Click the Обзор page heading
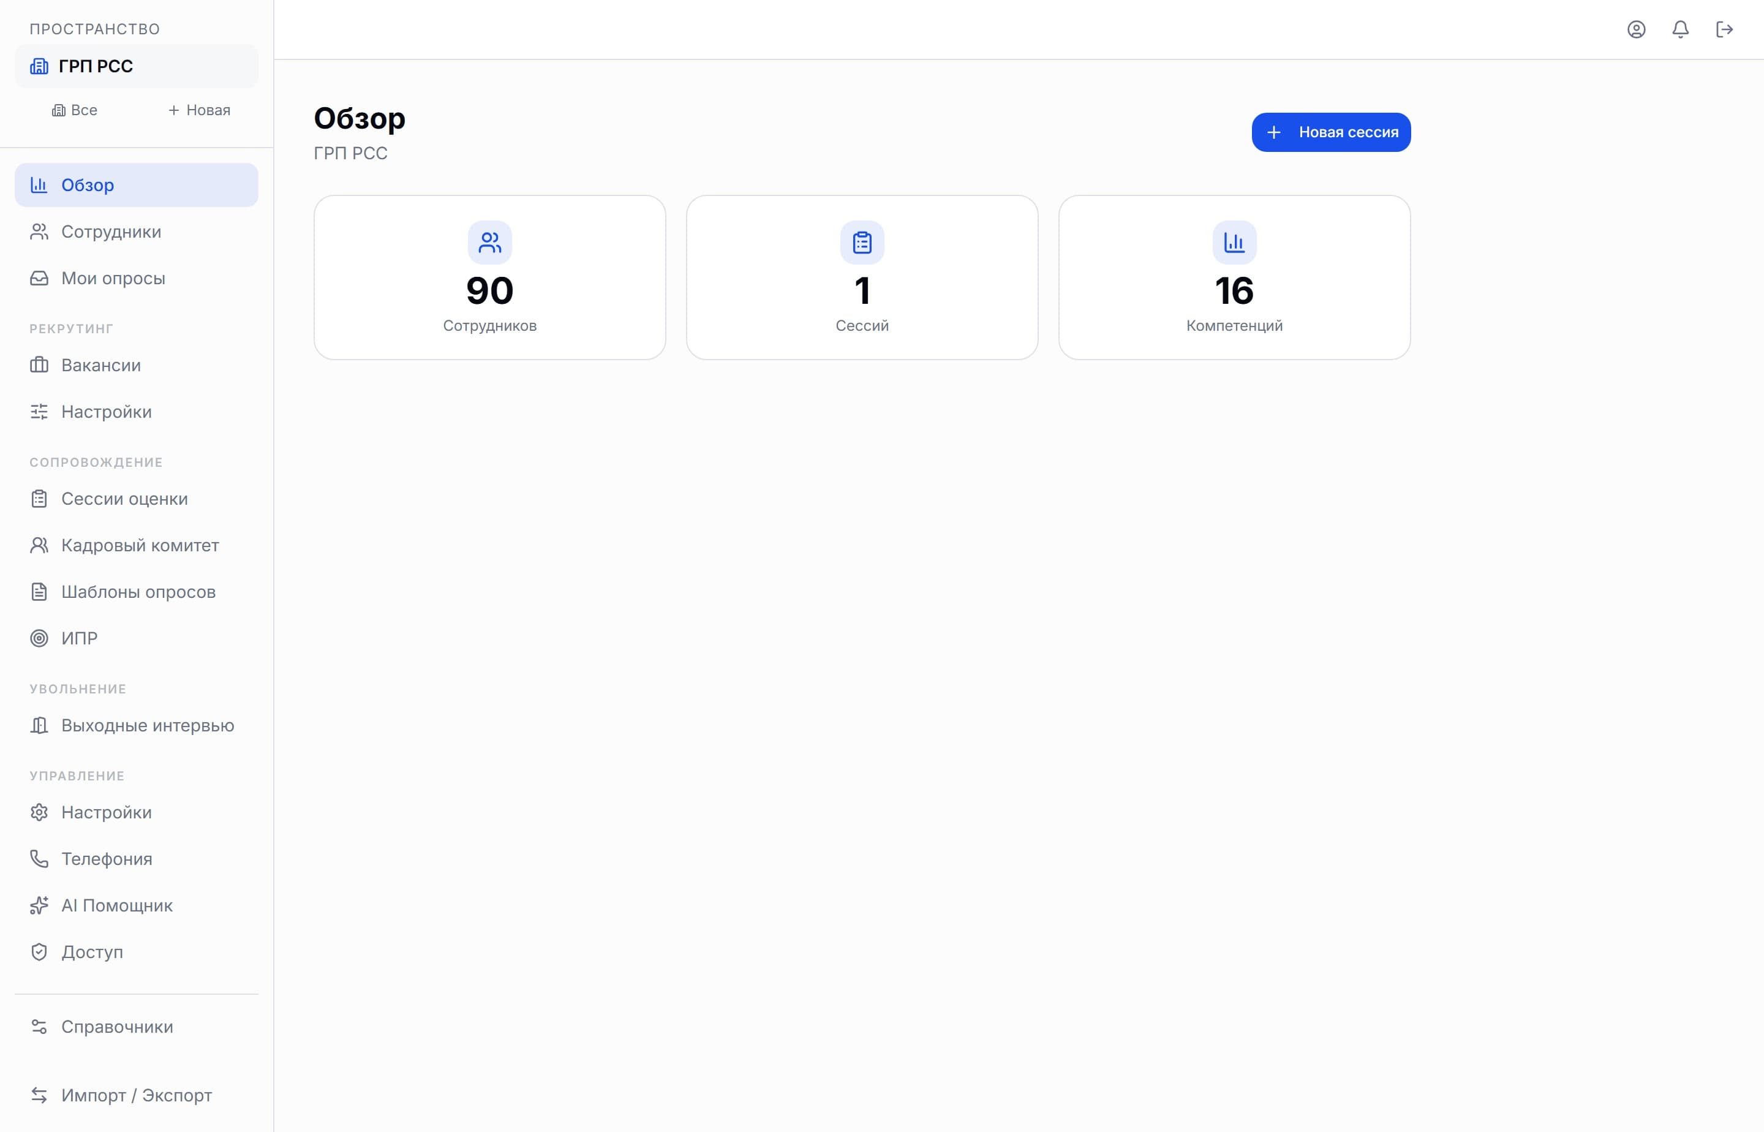Image resolution: width=1764 pixels, height=1132 pixels. tap(360, 118)
